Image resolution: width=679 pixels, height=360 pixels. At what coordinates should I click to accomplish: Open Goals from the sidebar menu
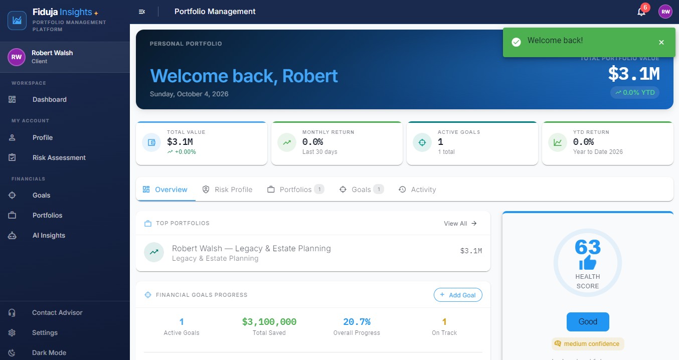pos(65,195)
